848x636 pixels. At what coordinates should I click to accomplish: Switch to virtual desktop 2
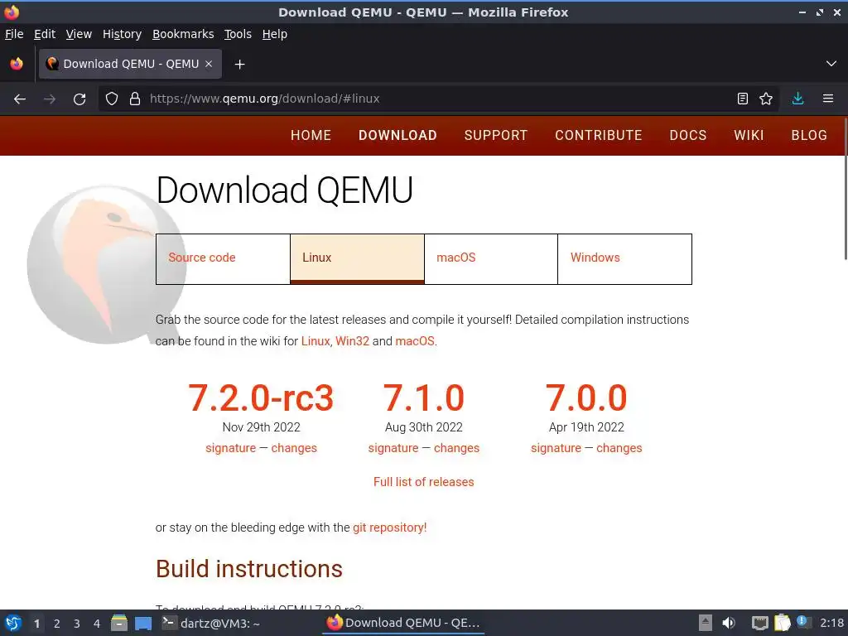[57, 624]
